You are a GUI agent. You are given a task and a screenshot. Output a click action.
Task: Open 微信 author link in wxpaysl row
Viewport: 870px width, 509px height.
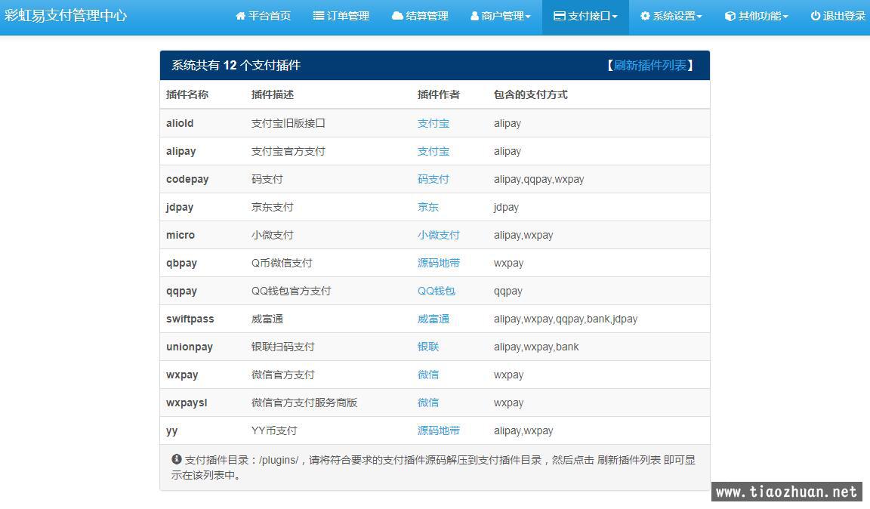point(427,403)
